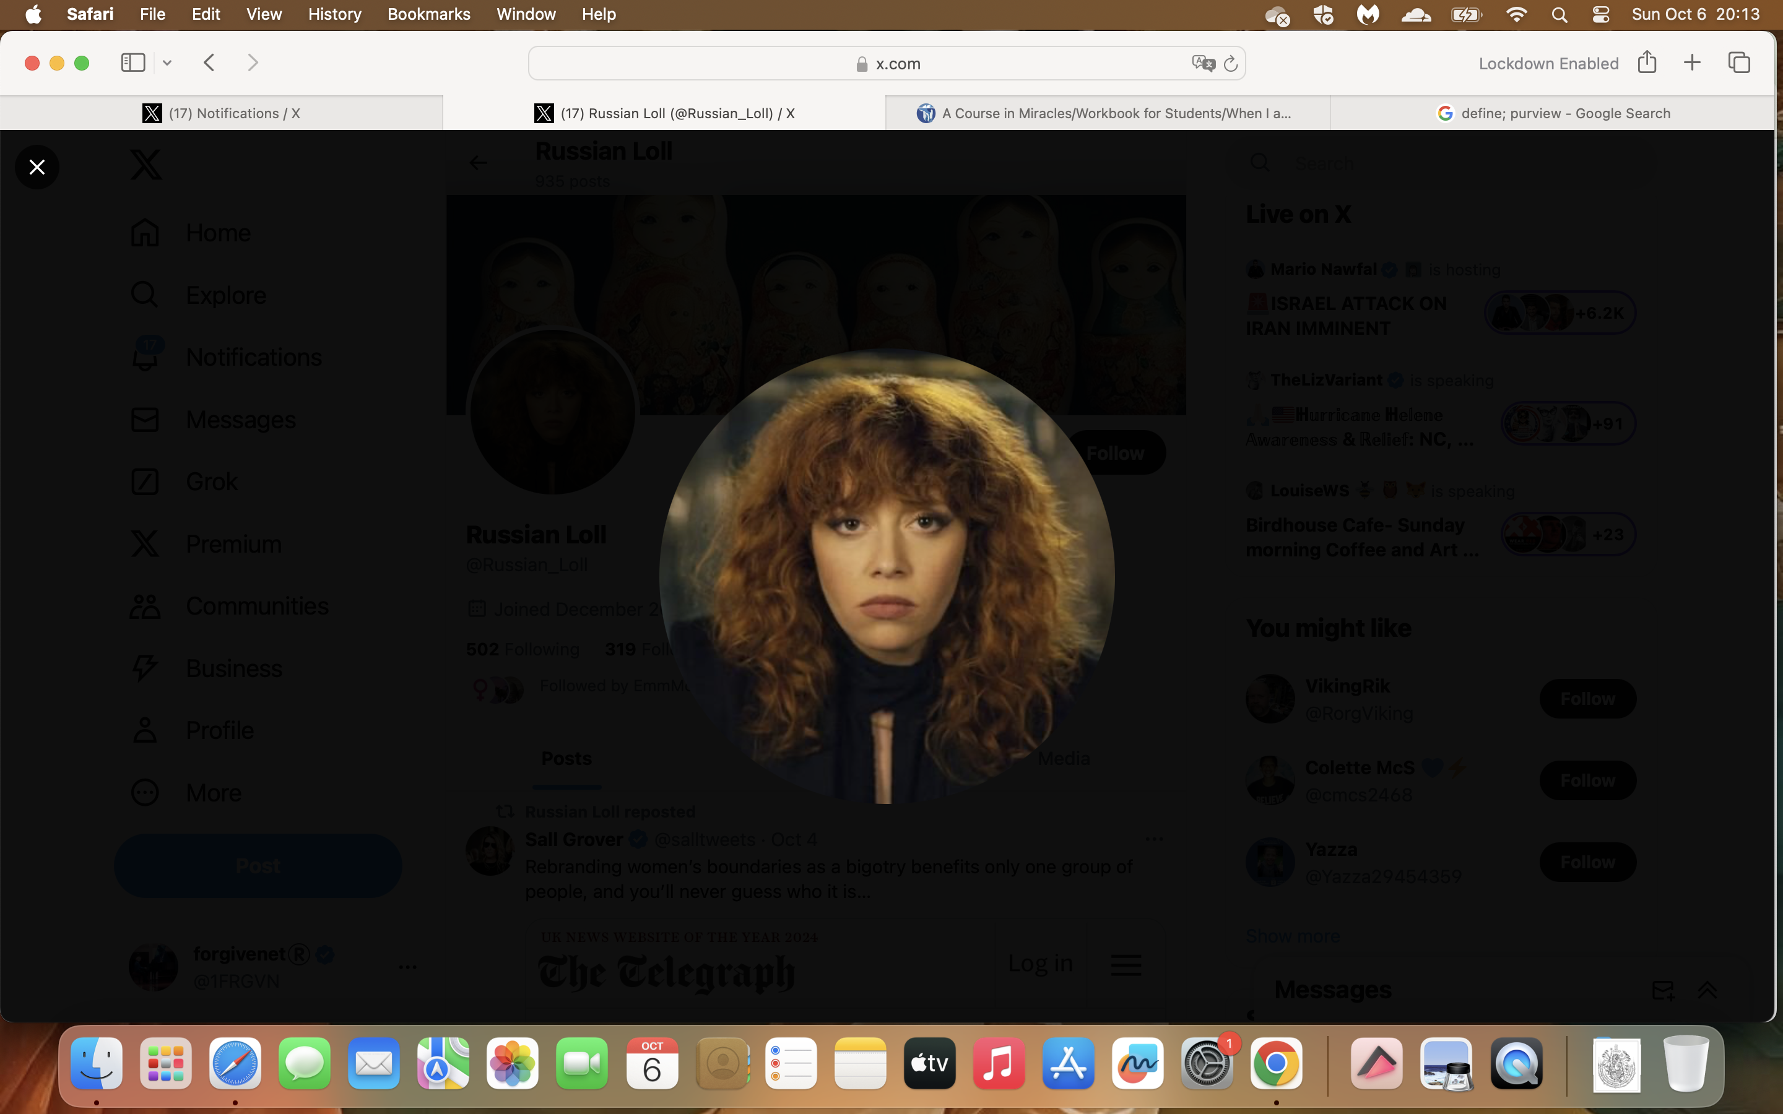This screenshot has height=1114, width=1783.
Task: Follow Yazza
Action: (x=1588, y=862)
